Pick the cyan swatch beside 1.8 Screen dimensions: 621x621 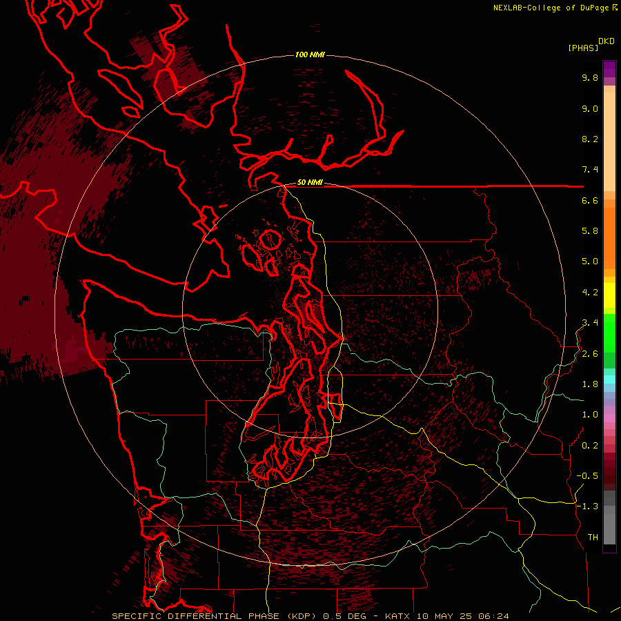coord(609,379)
